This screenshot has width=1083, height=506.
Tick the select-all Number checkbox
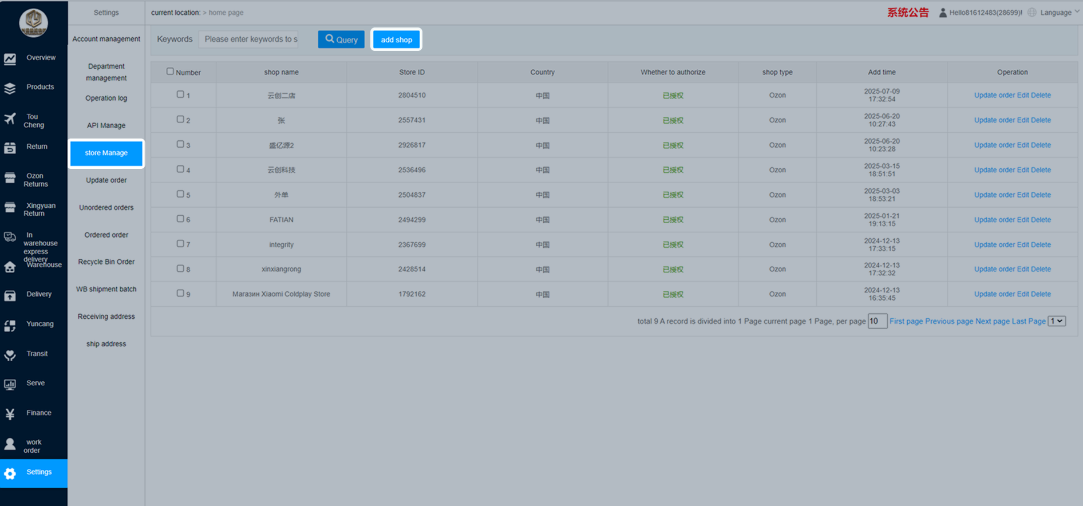[170, 72]
